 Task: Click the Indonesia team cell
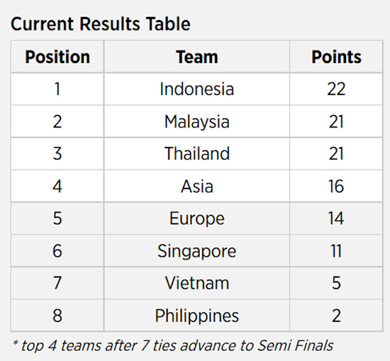point(197,89)
